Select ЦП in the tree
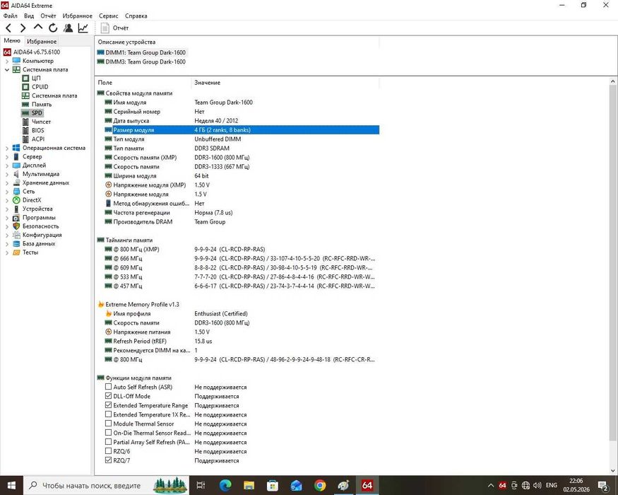 click(36, 78)
